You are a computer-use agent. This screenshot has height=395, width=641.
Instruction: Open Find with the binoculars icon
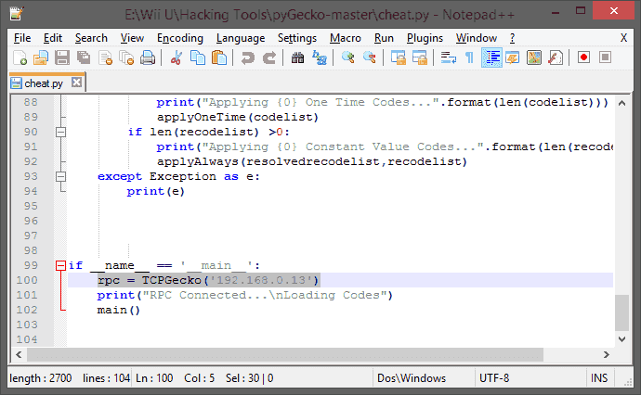(x=297, y=57)
